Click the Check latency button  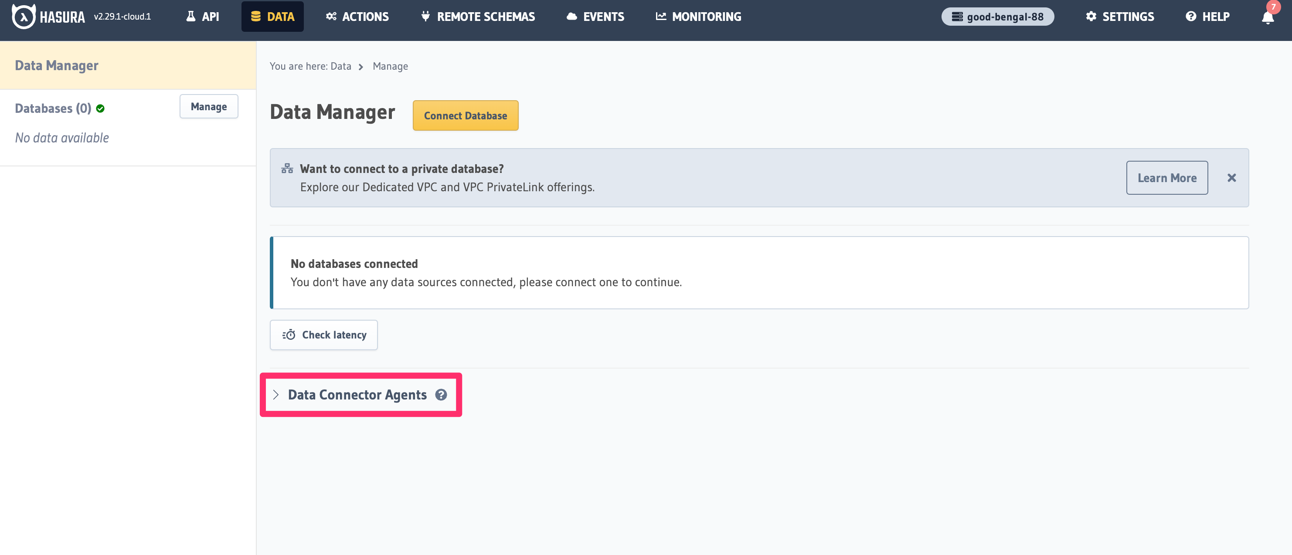(323, 335)
